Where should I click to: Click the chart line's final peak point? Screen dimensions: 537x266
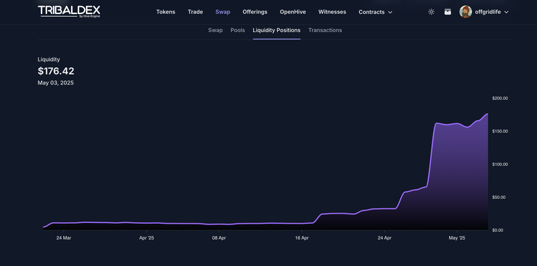pos(487,114)
